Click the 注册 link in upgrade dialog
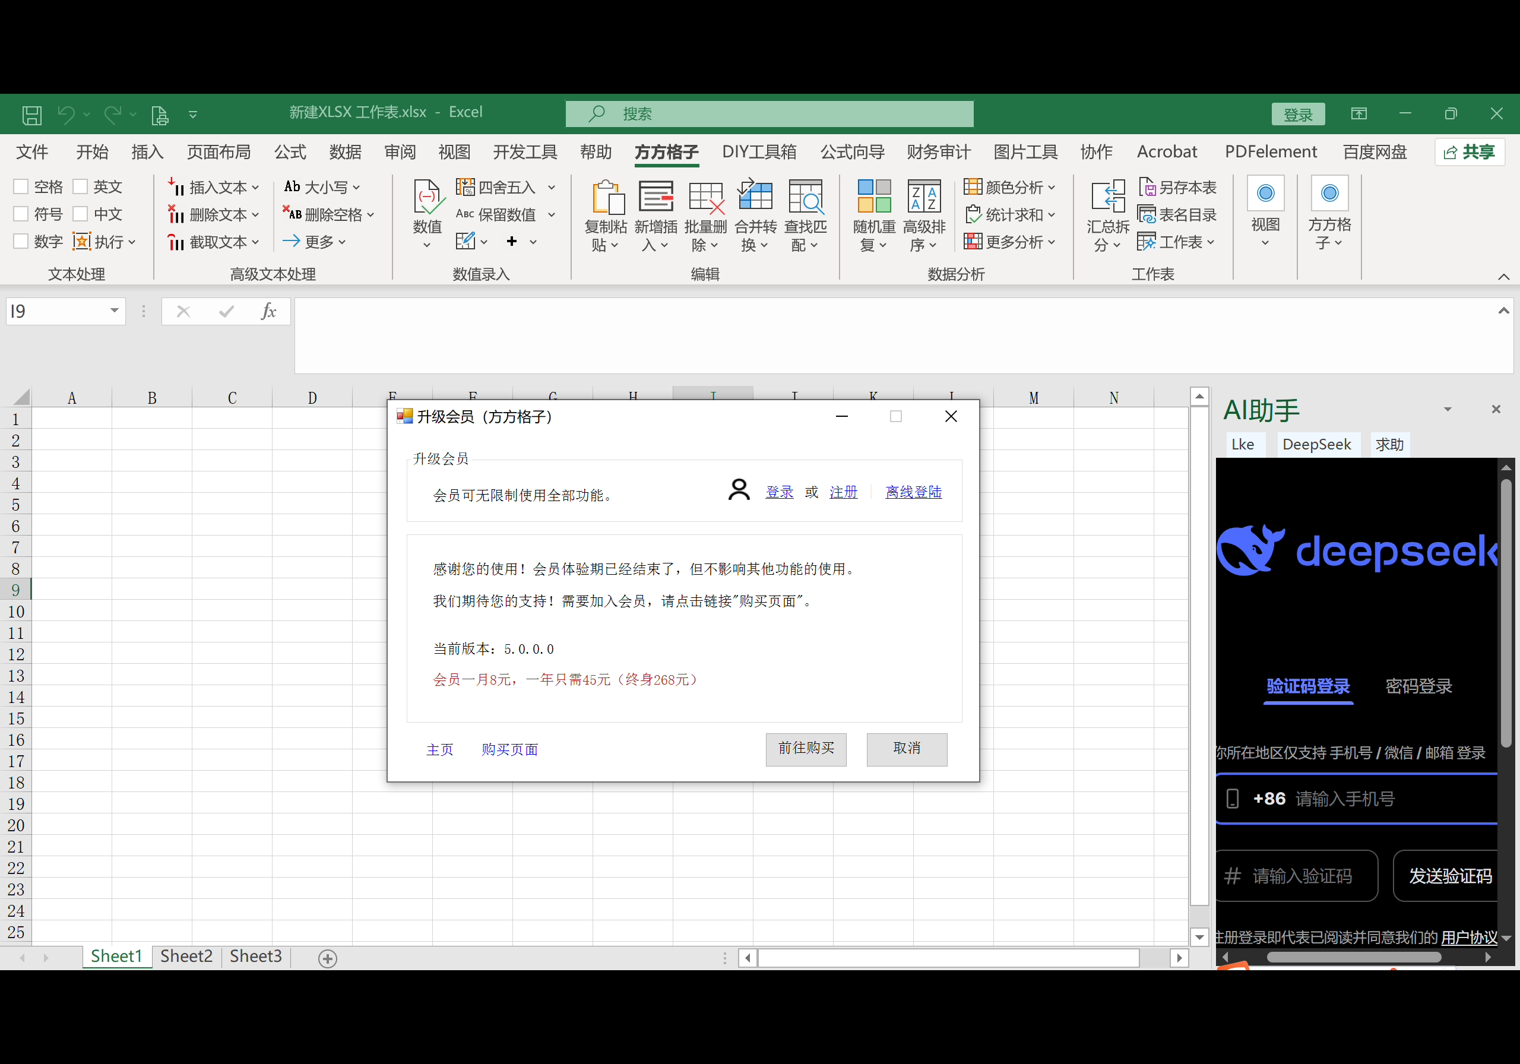 click(x=843, y=492)
